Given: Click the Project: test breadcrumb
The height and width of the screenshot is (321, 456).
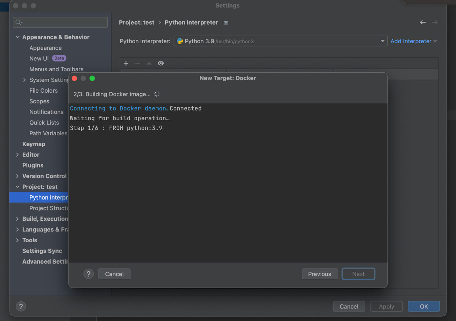Looking at the screenshot, I should pyautogui.click(x=137, y=22).
